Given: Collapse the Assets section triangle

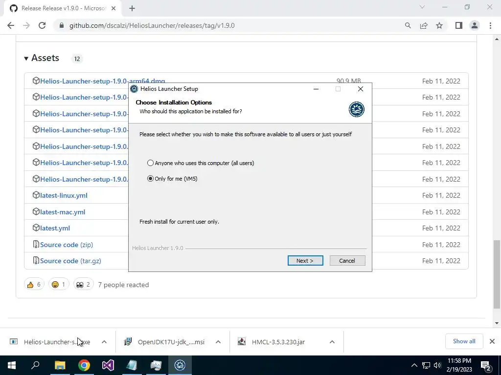Looking at the screenshot, I should pyautogui.click(x=26, y=59).
